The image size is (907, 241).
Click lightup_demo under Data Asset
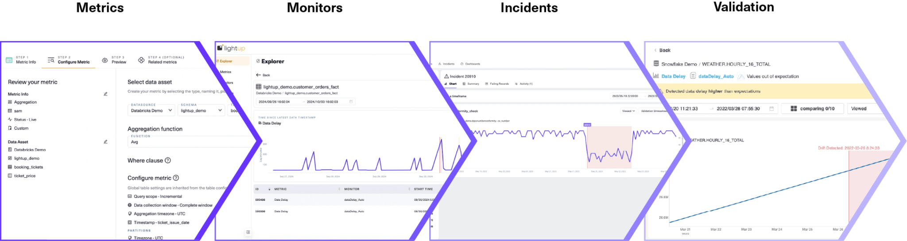point(24,158)
